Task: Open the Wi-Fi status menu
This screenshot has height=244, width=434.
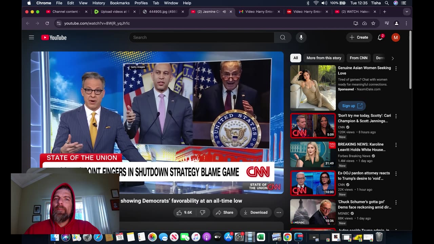Action: (x=316, y=3)
